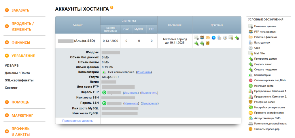Toggle green power icon for SSH password
Viewport: 295px width, 138px height.
click(x=104, y=103)
